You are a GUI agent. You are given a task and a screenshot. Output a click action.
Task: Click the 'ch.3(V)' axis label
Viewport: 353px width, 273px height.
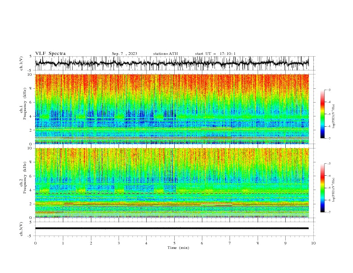pos(21,229)
